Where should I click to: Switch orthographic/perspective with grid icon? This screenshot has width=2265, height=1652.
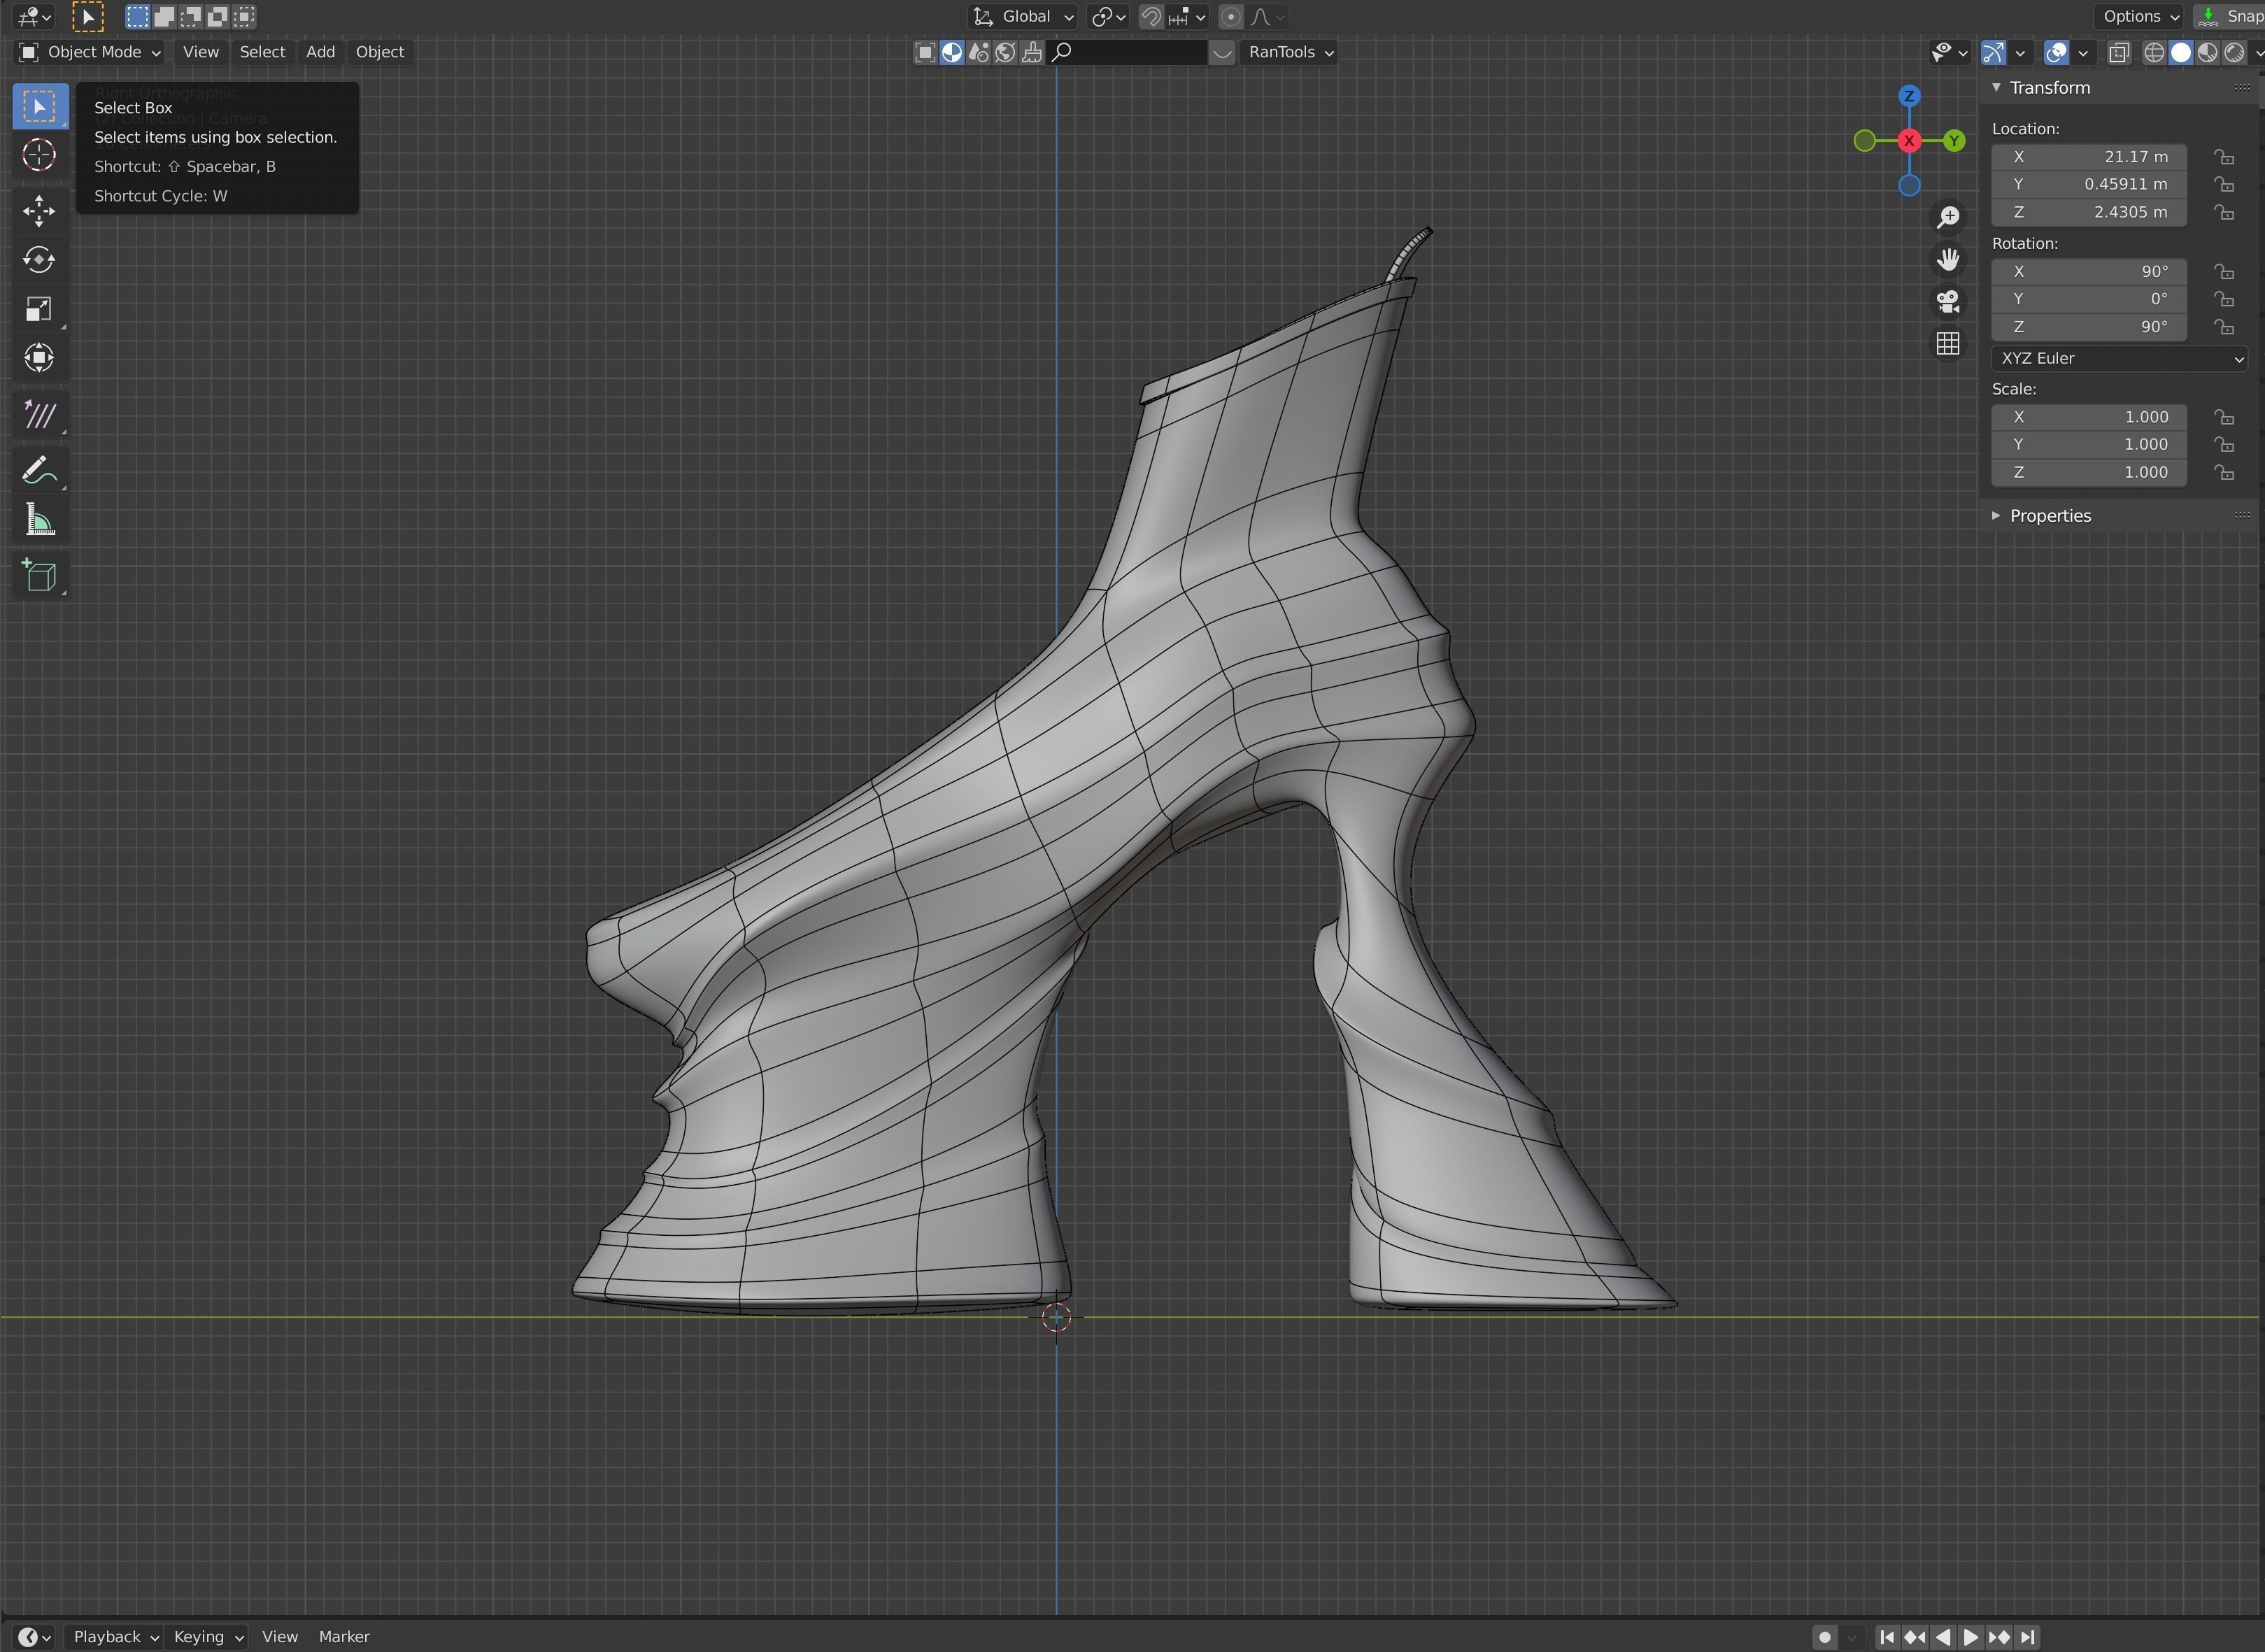click(1947, 344)
